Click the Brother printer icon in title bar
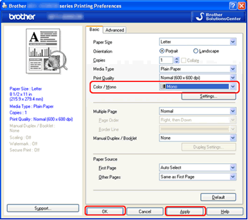 (x=4, y=5)
